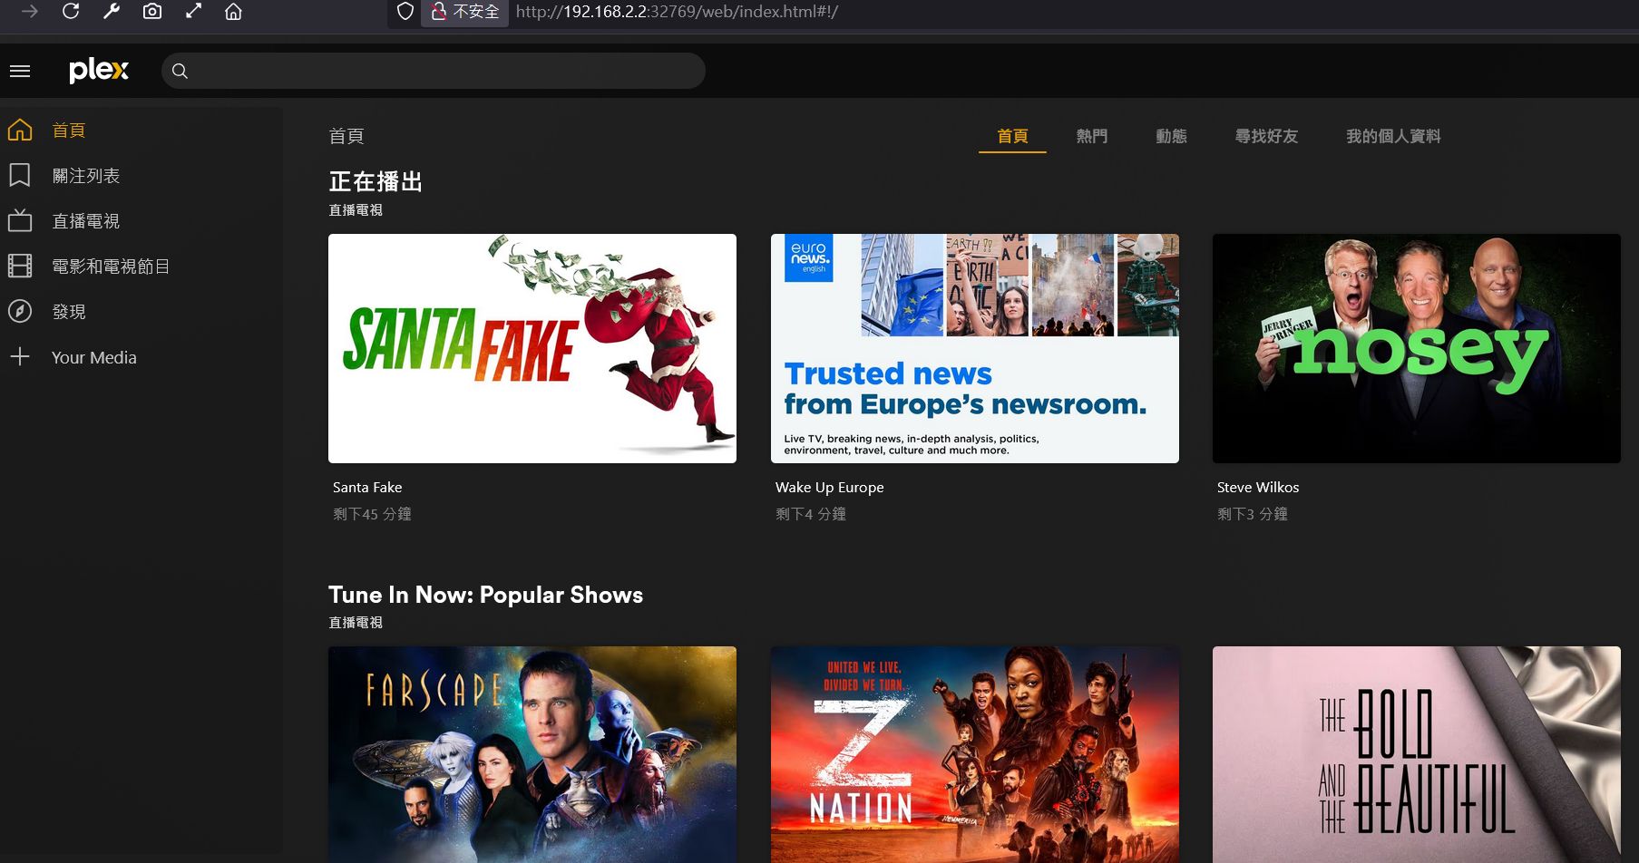Click the Plex logo
1639x863 pixels.
(99, 70)
